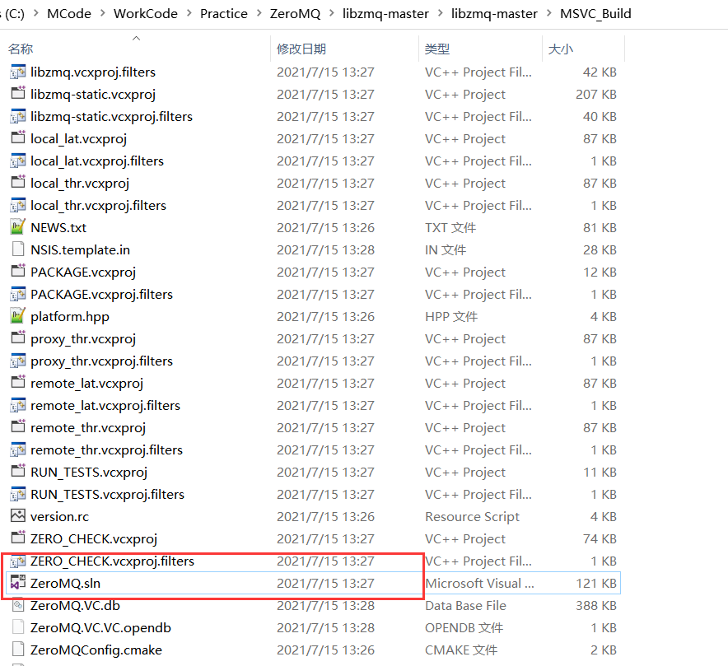Viewport: 728px width, 666px height.
Task: Click the version.rc resource script icon
Action: (18, 516)
